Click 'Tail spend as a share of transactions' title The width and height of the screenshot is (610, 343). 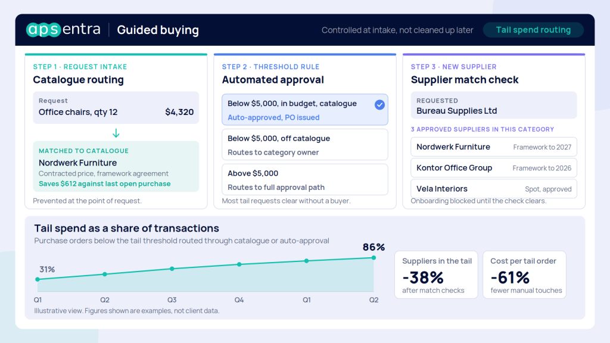pos(126,228)
